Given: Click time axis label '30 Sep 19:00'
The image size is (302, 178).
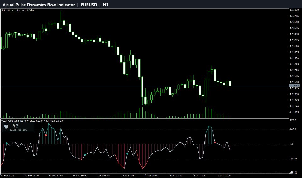Looking at the screenshot, I should coord(80,176).
